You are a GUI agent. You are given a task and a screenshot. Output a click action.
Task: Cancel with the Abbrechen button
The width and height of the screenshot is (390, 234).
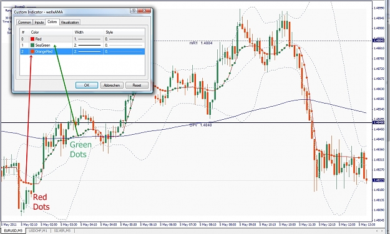(x=112, y=85)
